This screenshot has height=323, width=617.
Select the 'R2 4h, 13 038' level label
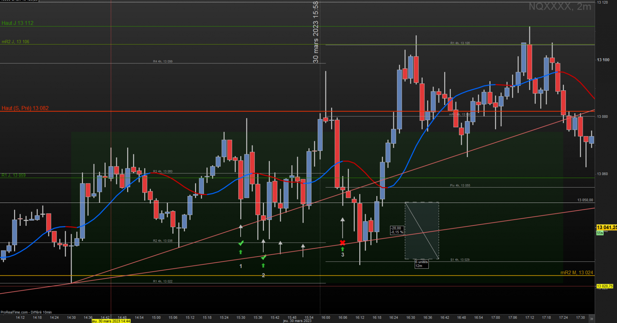tap(163, 241)
